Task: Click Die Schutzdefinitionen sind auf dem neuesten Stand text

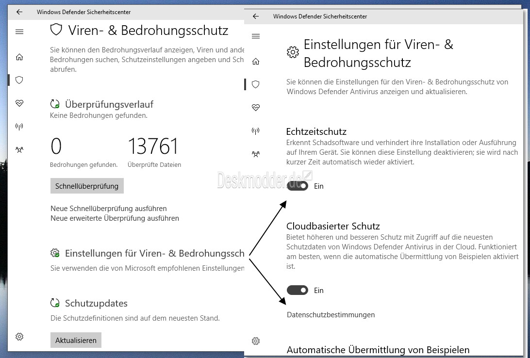Action: click(x=135, y=318)
